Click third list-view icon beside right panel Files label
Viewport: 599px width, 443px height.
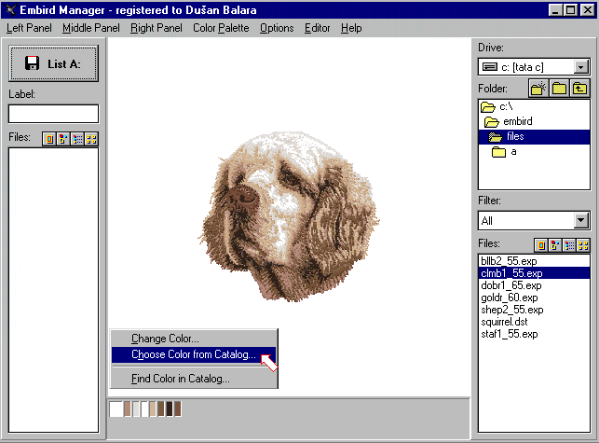(x=569, y=245)
